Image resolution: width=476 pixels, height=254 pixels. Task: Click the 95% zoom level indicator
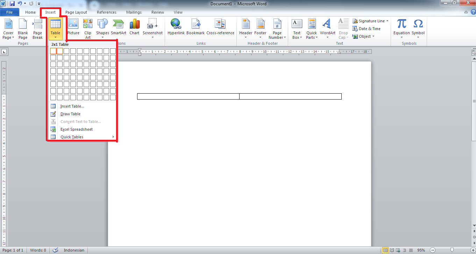click(421, 250)
